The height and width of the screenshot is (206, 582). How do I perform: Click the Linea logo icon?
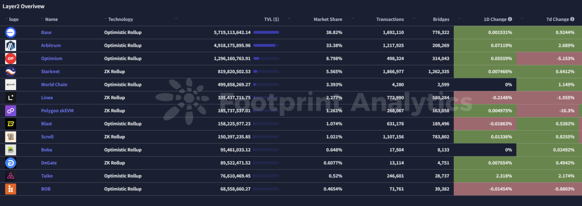[x=10, y=98]
